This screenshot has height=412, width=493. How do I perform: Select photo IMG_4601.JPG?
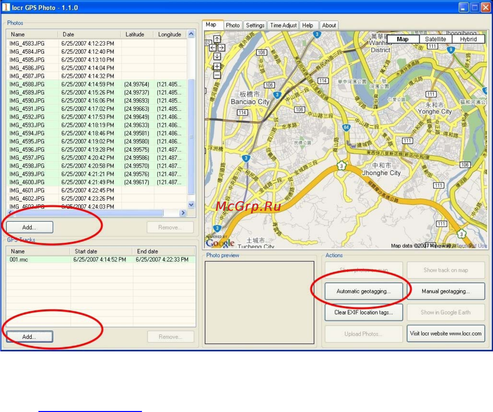[97, 190]
